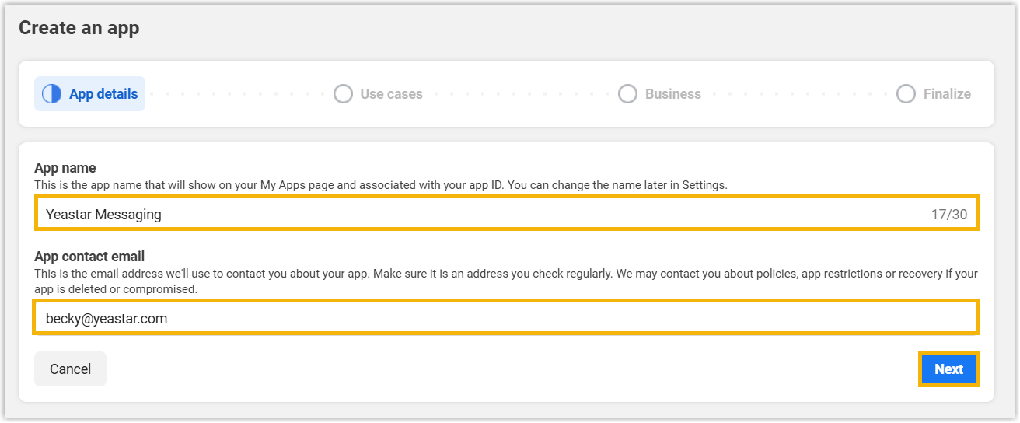The height and width of the screenshot is (423, 1020).
Task: Click the Finalize step circle icon
Action: pos(906,94)
